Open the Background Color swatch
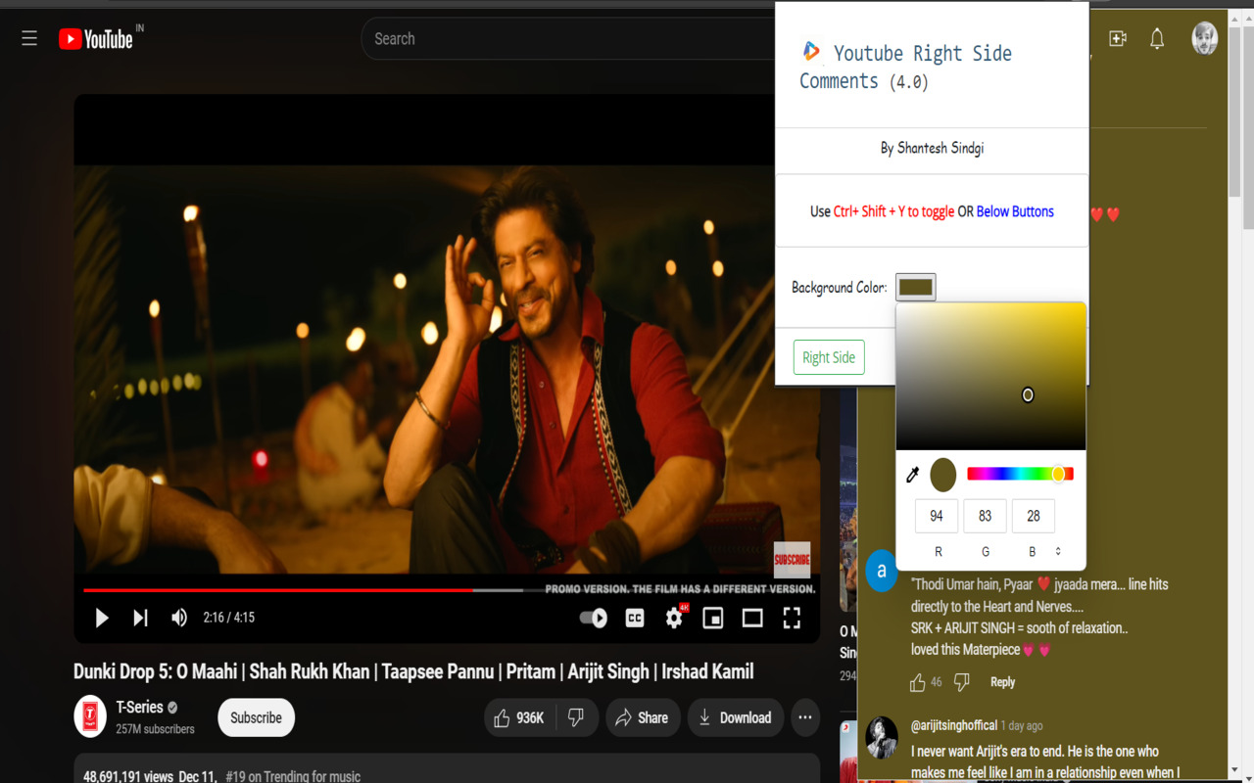The height and width of the screenshot is (783, 1254). 916,287
